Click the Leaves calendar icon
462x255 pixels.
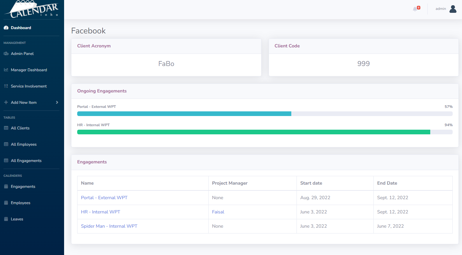(x=6, y=219)
